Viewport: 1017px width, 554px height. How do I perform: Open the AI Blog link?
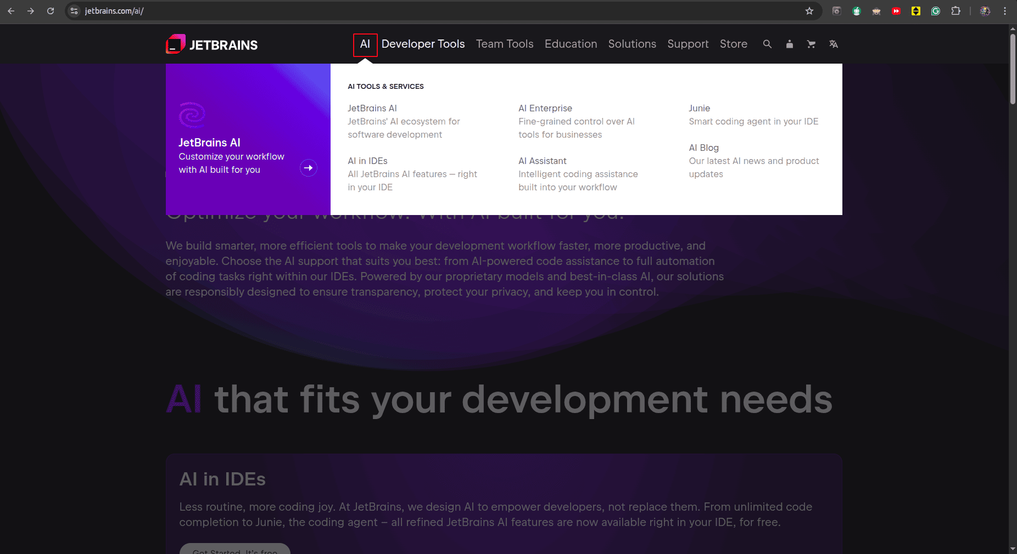(x=704, y=148)
